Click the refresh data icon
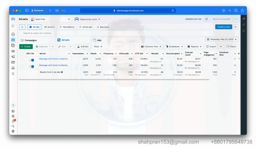Viewport: 256px width, 147px height. coord(206,19)
